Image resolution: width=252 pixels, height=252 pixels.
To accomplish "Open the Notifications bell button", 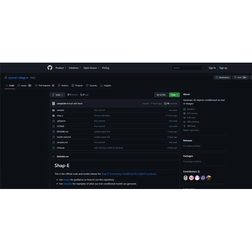I will 223,77.
